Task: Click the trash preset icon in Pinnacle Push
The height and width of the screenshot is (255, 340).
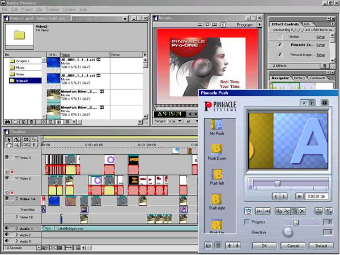Action: [x=218, y=245]
